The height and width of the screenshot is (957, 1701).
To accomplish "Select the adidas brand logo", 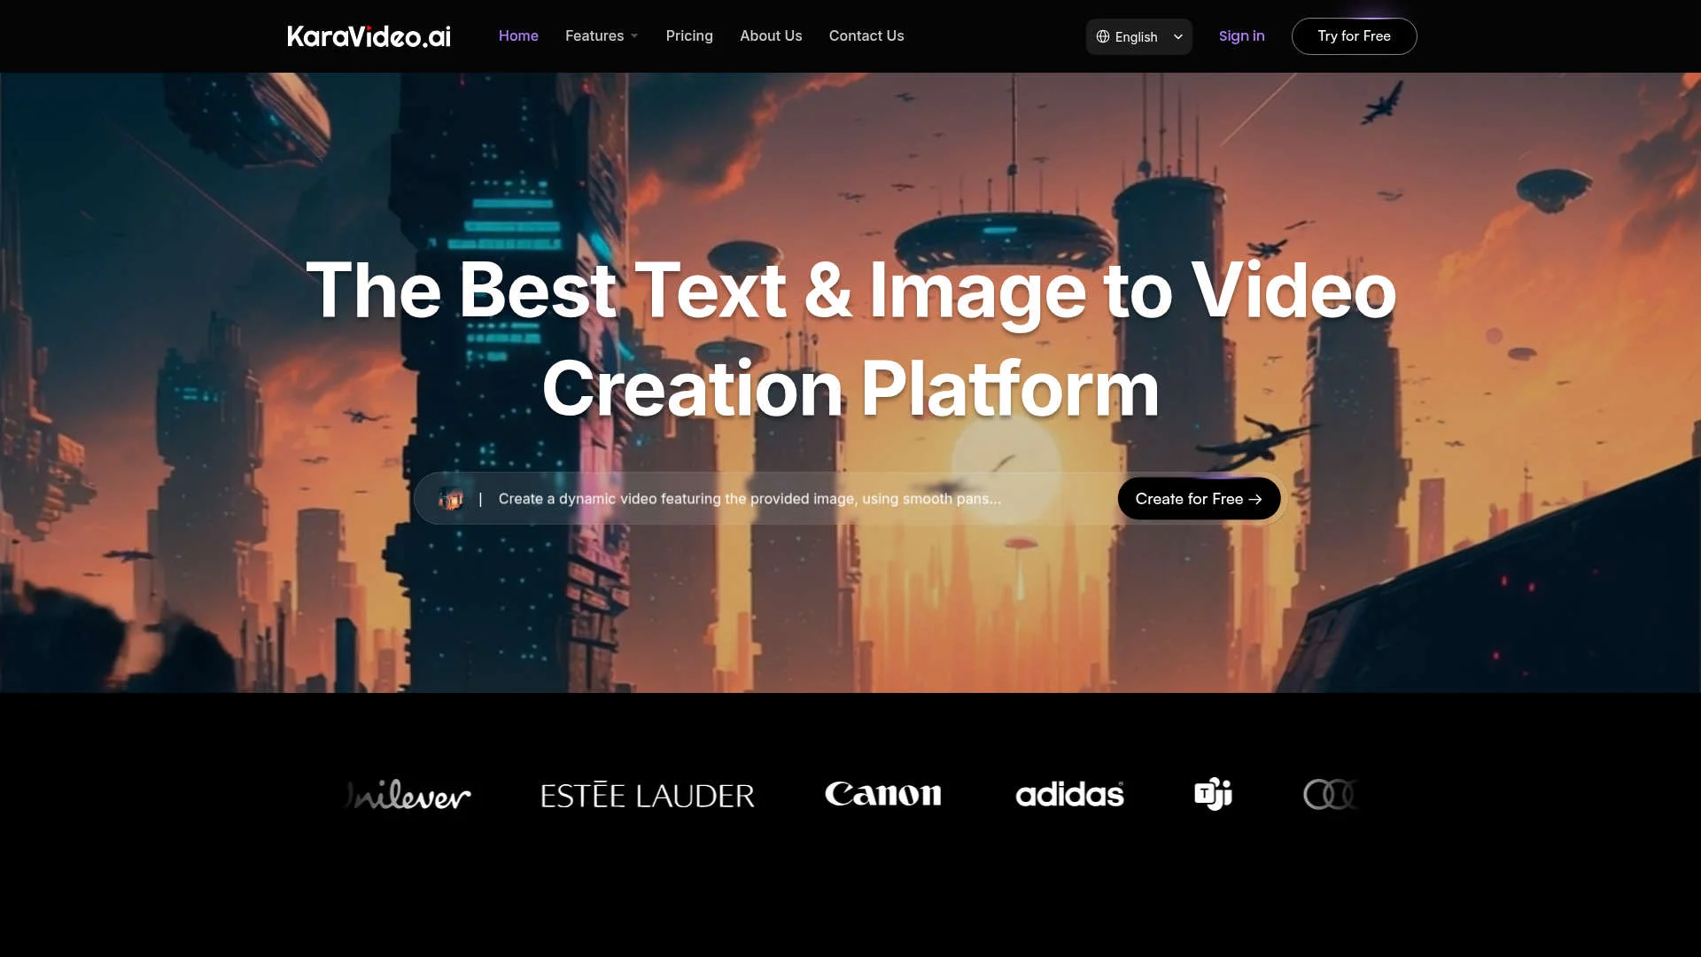I will [x=1068, y=795].
